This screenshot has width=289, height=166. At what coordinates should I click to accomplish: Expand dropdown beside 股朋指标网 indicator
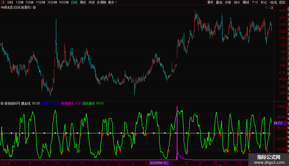[2, 103]
